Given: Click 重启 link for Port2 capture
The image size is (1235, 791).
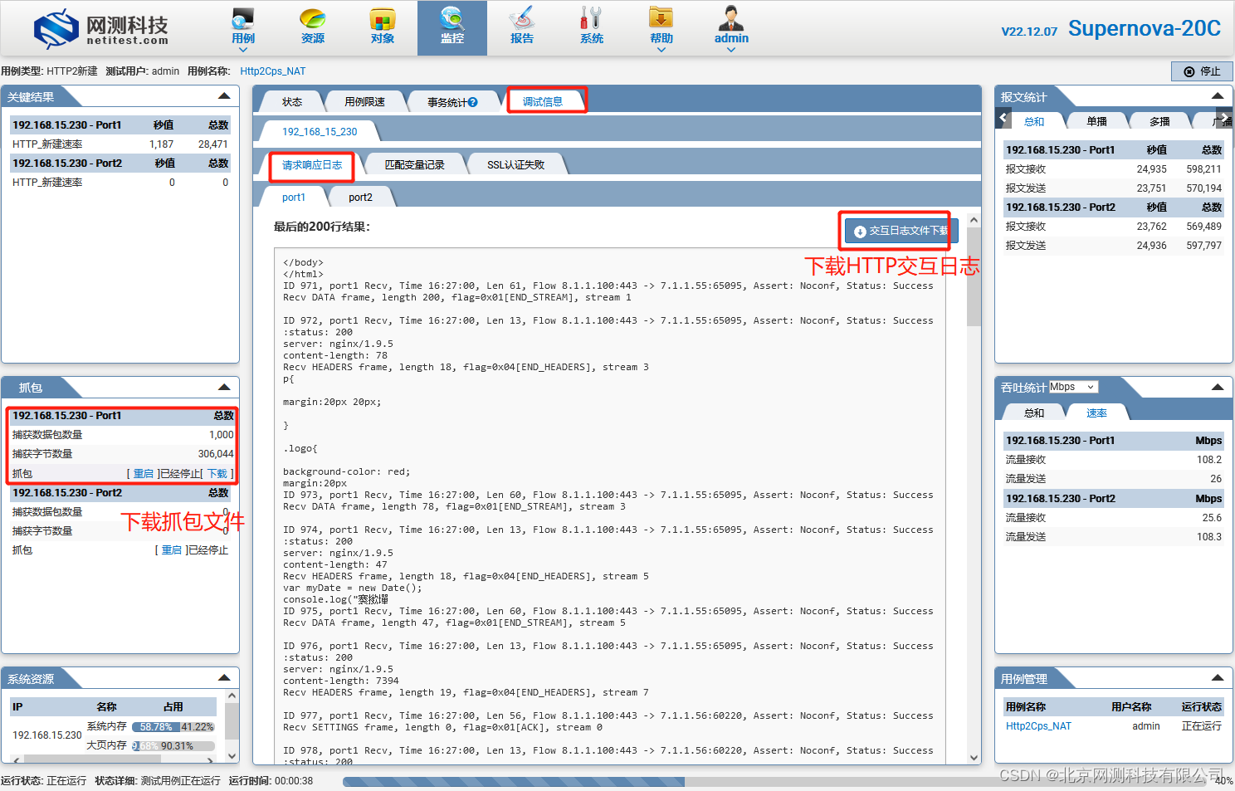Looking at the screenshot, I should point(172,550).
